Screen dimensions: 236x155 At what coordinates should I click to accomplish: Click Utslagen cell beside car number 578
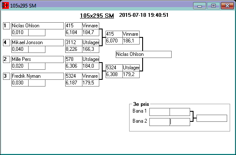90,59
